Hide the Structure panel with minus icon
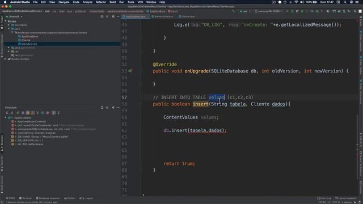Screen dimensions: 363x204 (x=118, y=108)
